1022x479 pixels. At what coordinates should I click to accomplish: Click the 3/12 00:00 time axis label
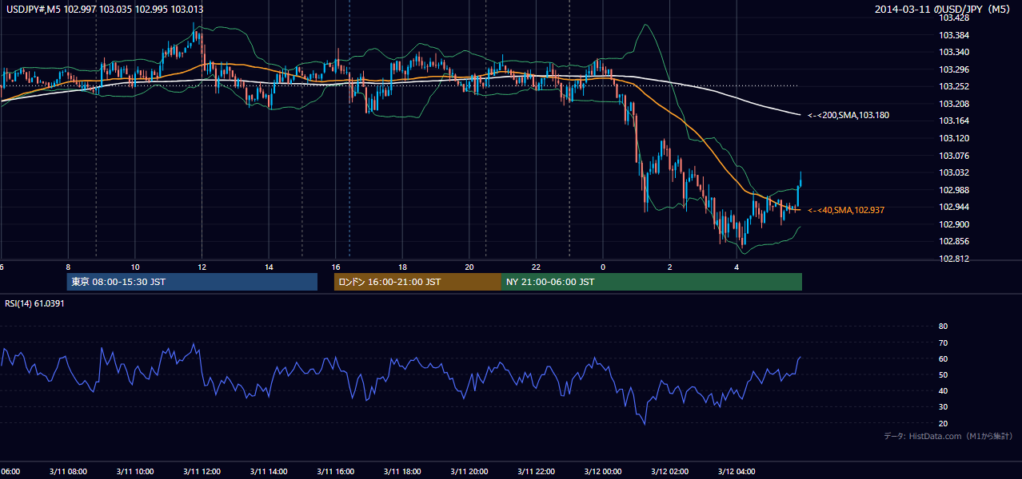click(x=602, y=472)
